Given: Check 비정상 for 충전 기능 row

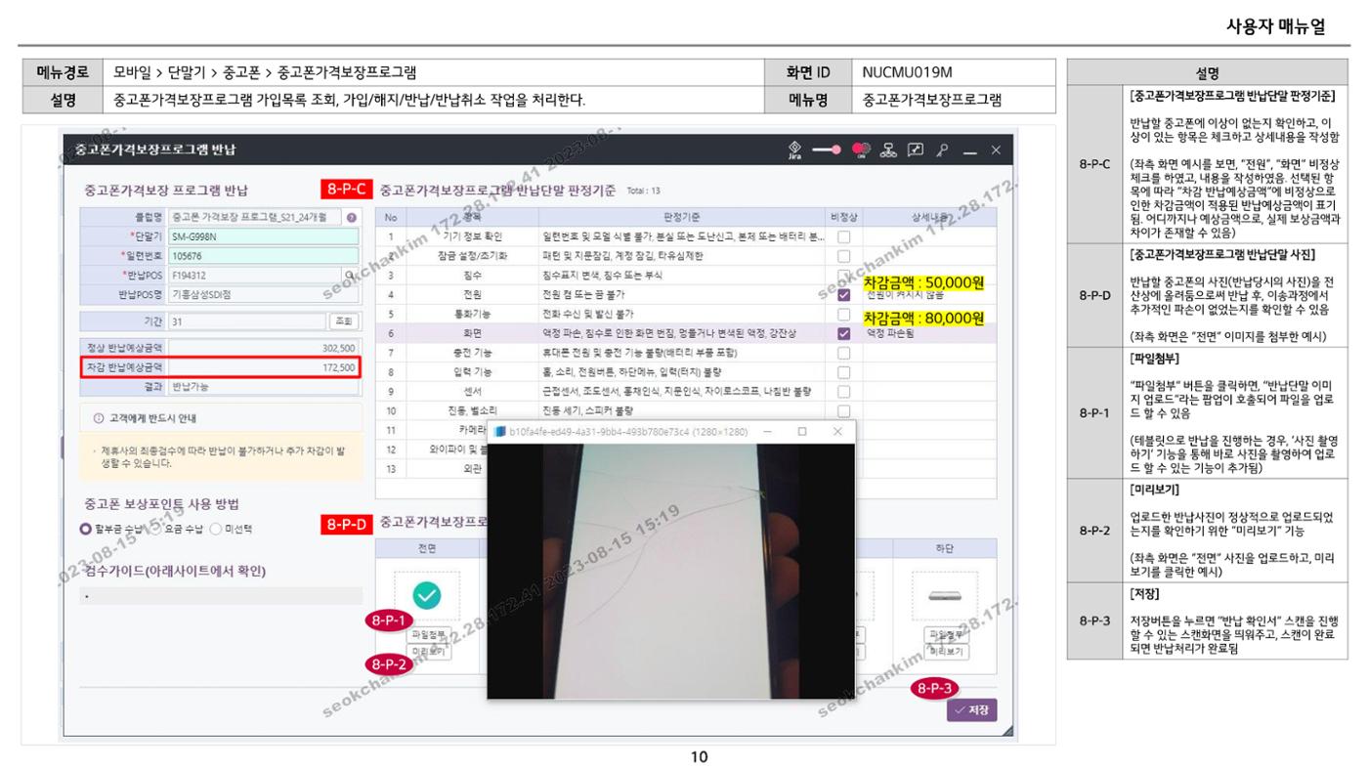Looking at the screenshot, I should tap(843, 353).
